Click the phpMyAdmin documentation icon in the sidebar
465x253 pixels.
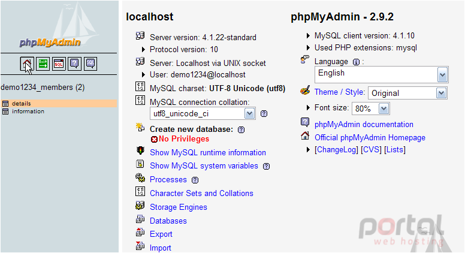coord(74,64)
